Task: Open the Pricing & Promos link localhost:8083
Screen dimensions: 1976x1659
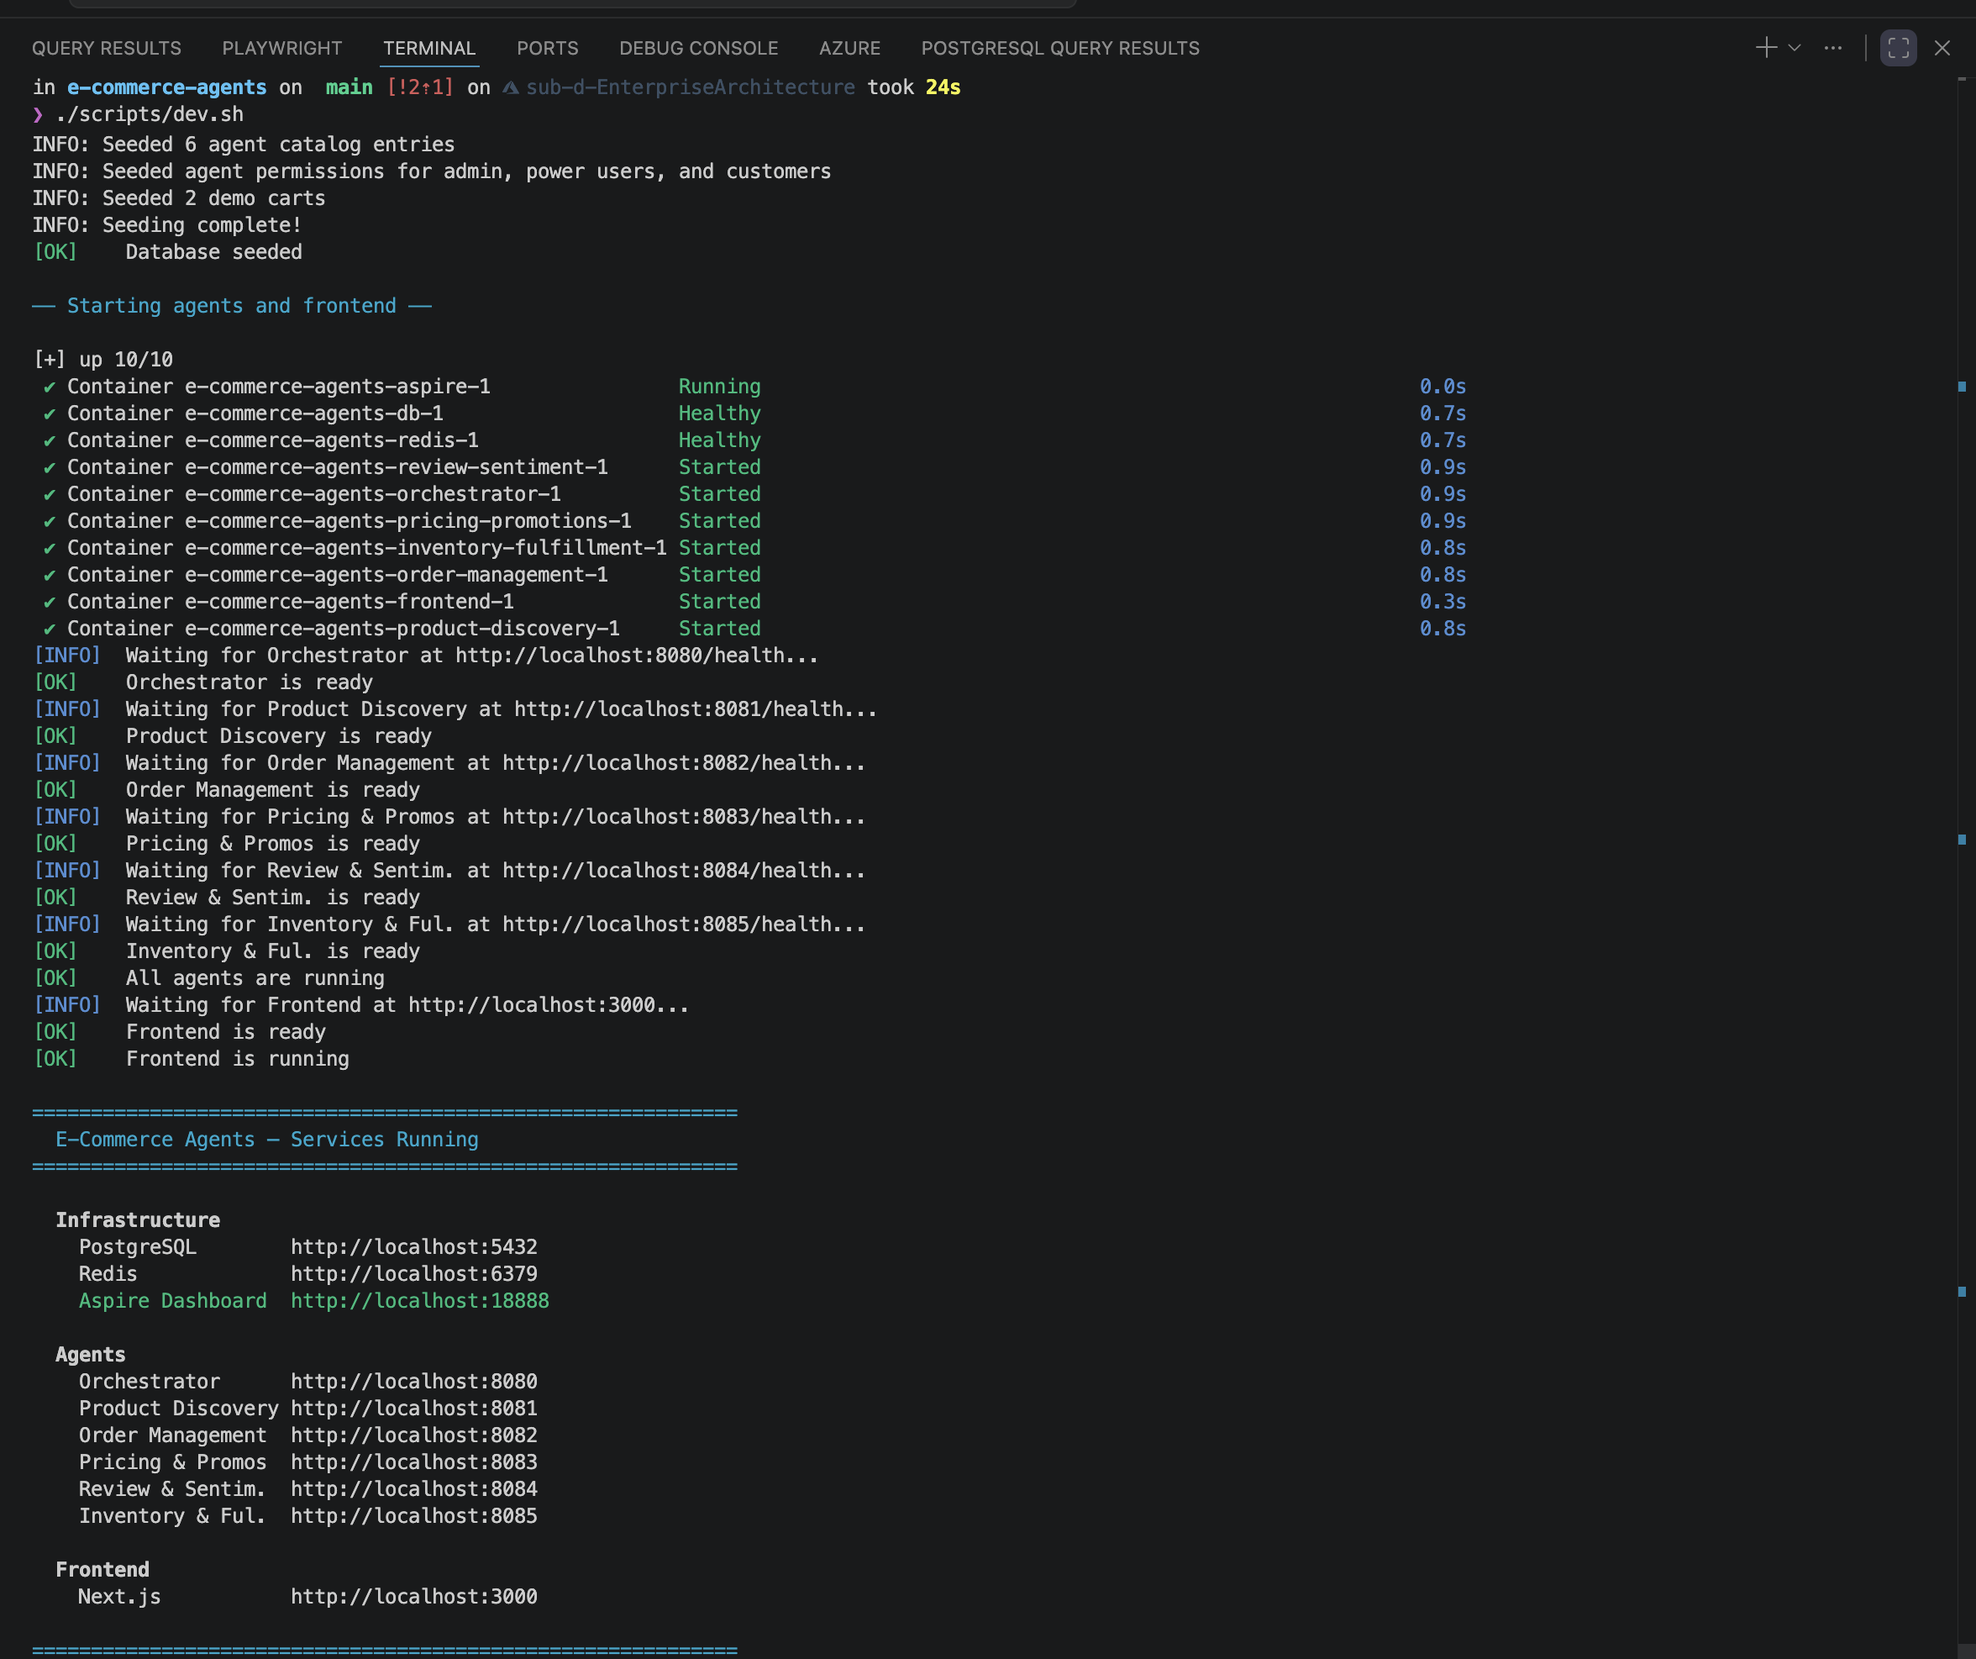Action: pos(413,1461)
